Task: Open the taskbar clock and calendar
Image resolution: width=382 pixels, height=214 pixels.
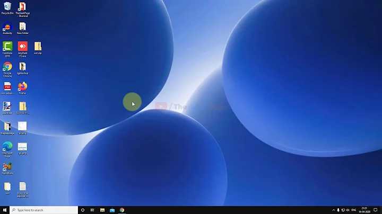Action: tap(364, 210)
